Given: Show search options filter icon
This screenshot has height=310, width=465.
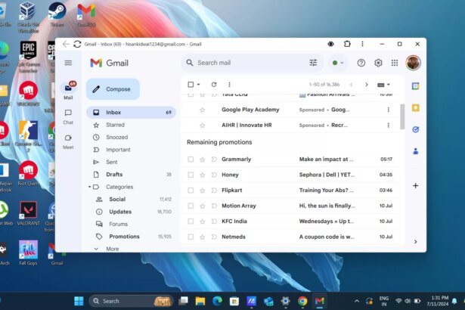Looking at the screenshot, I should (313, 63).
